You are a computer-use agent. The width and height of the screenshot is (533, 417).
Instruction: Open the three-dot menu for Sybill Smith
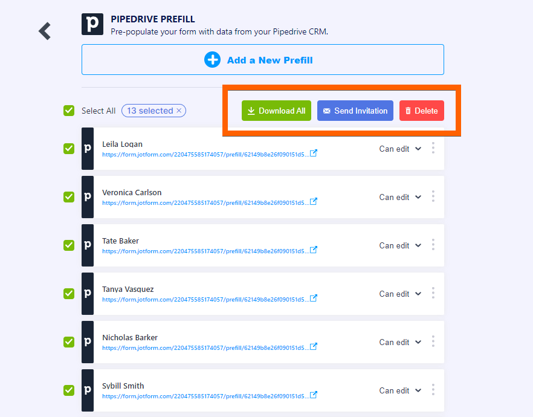click(x=433, y=390)
